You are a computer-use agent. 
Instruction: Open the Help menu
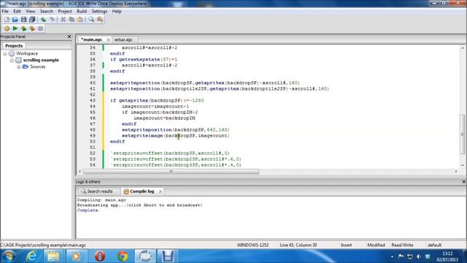tap(117, 12)
